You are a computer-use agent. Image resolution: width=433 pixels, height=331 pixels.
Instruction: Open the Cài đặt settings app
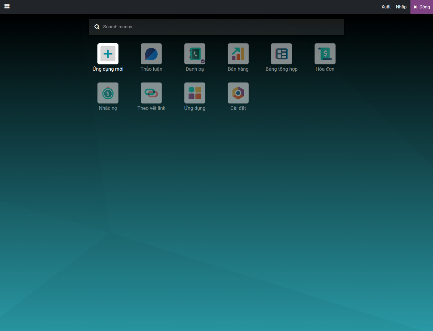[x=238, y=93]
